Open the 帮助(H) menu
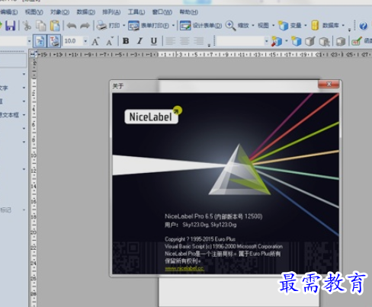Screen dimensions: 372x307 click(189, 12)
